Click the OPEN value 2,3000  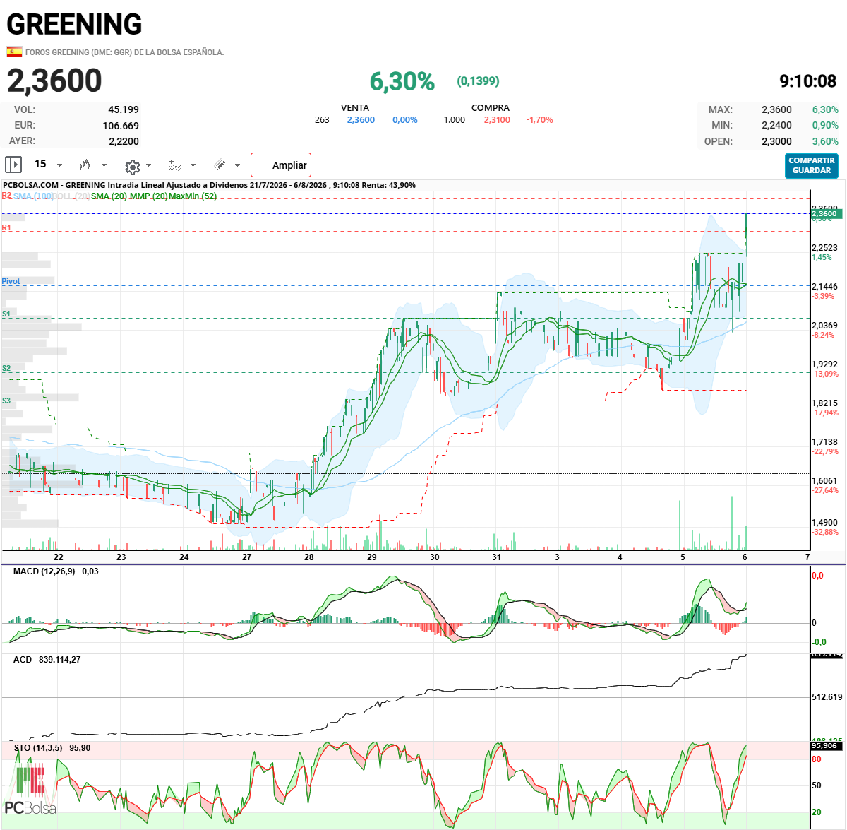coord(776,141)
